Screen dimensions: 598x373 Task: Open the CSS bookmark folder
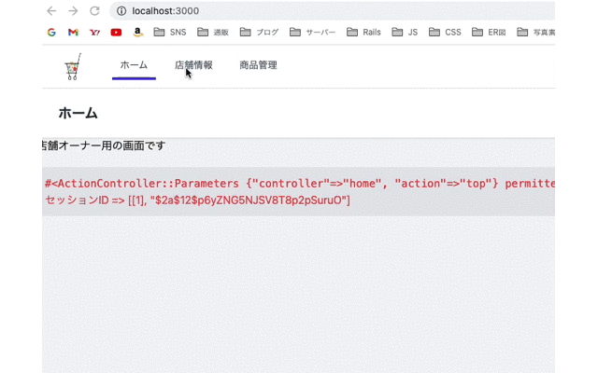click(445, 32)
